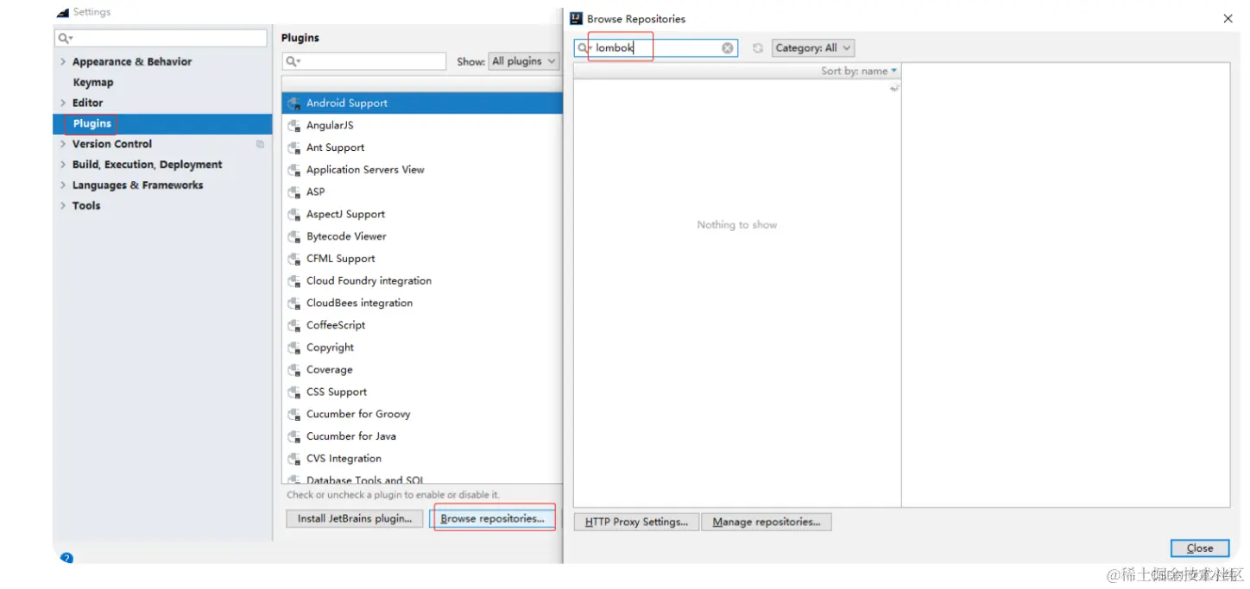
Task: Select Keymap in the Settings tree
Action: click(x=93, y=82)
